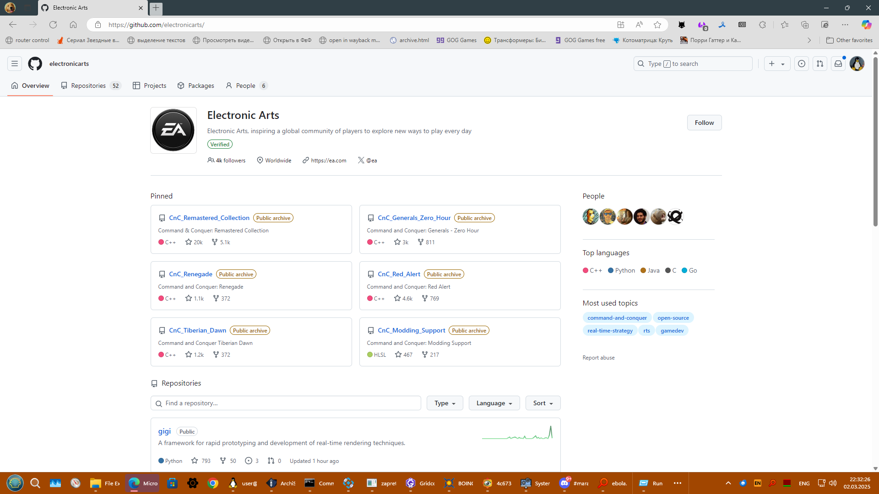Open the issues icon in header
Image resolution: width=879 pixels, height=494 pixels.
tap(801, 64)
